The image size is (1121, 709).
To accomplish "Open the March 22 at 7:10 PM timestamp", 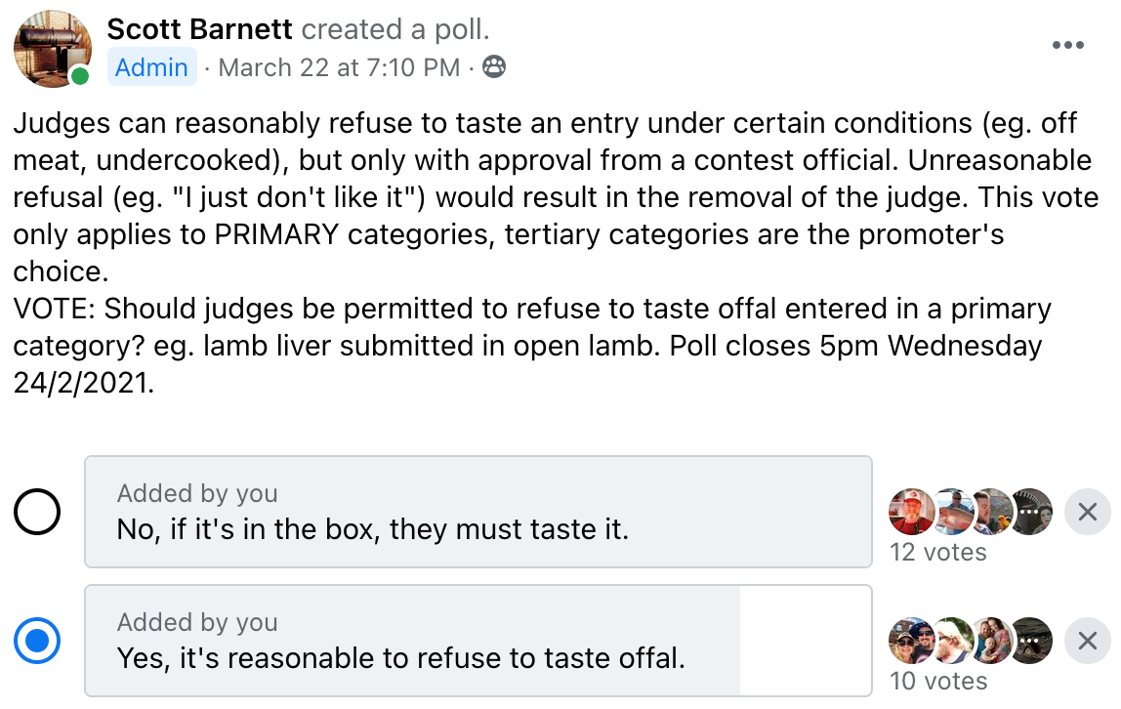I will (x=339, y=67).
